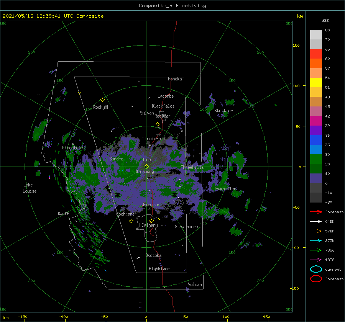Click the white 04DK arrow in legend
Screen dimensions: 345x322
pos(316,222)
